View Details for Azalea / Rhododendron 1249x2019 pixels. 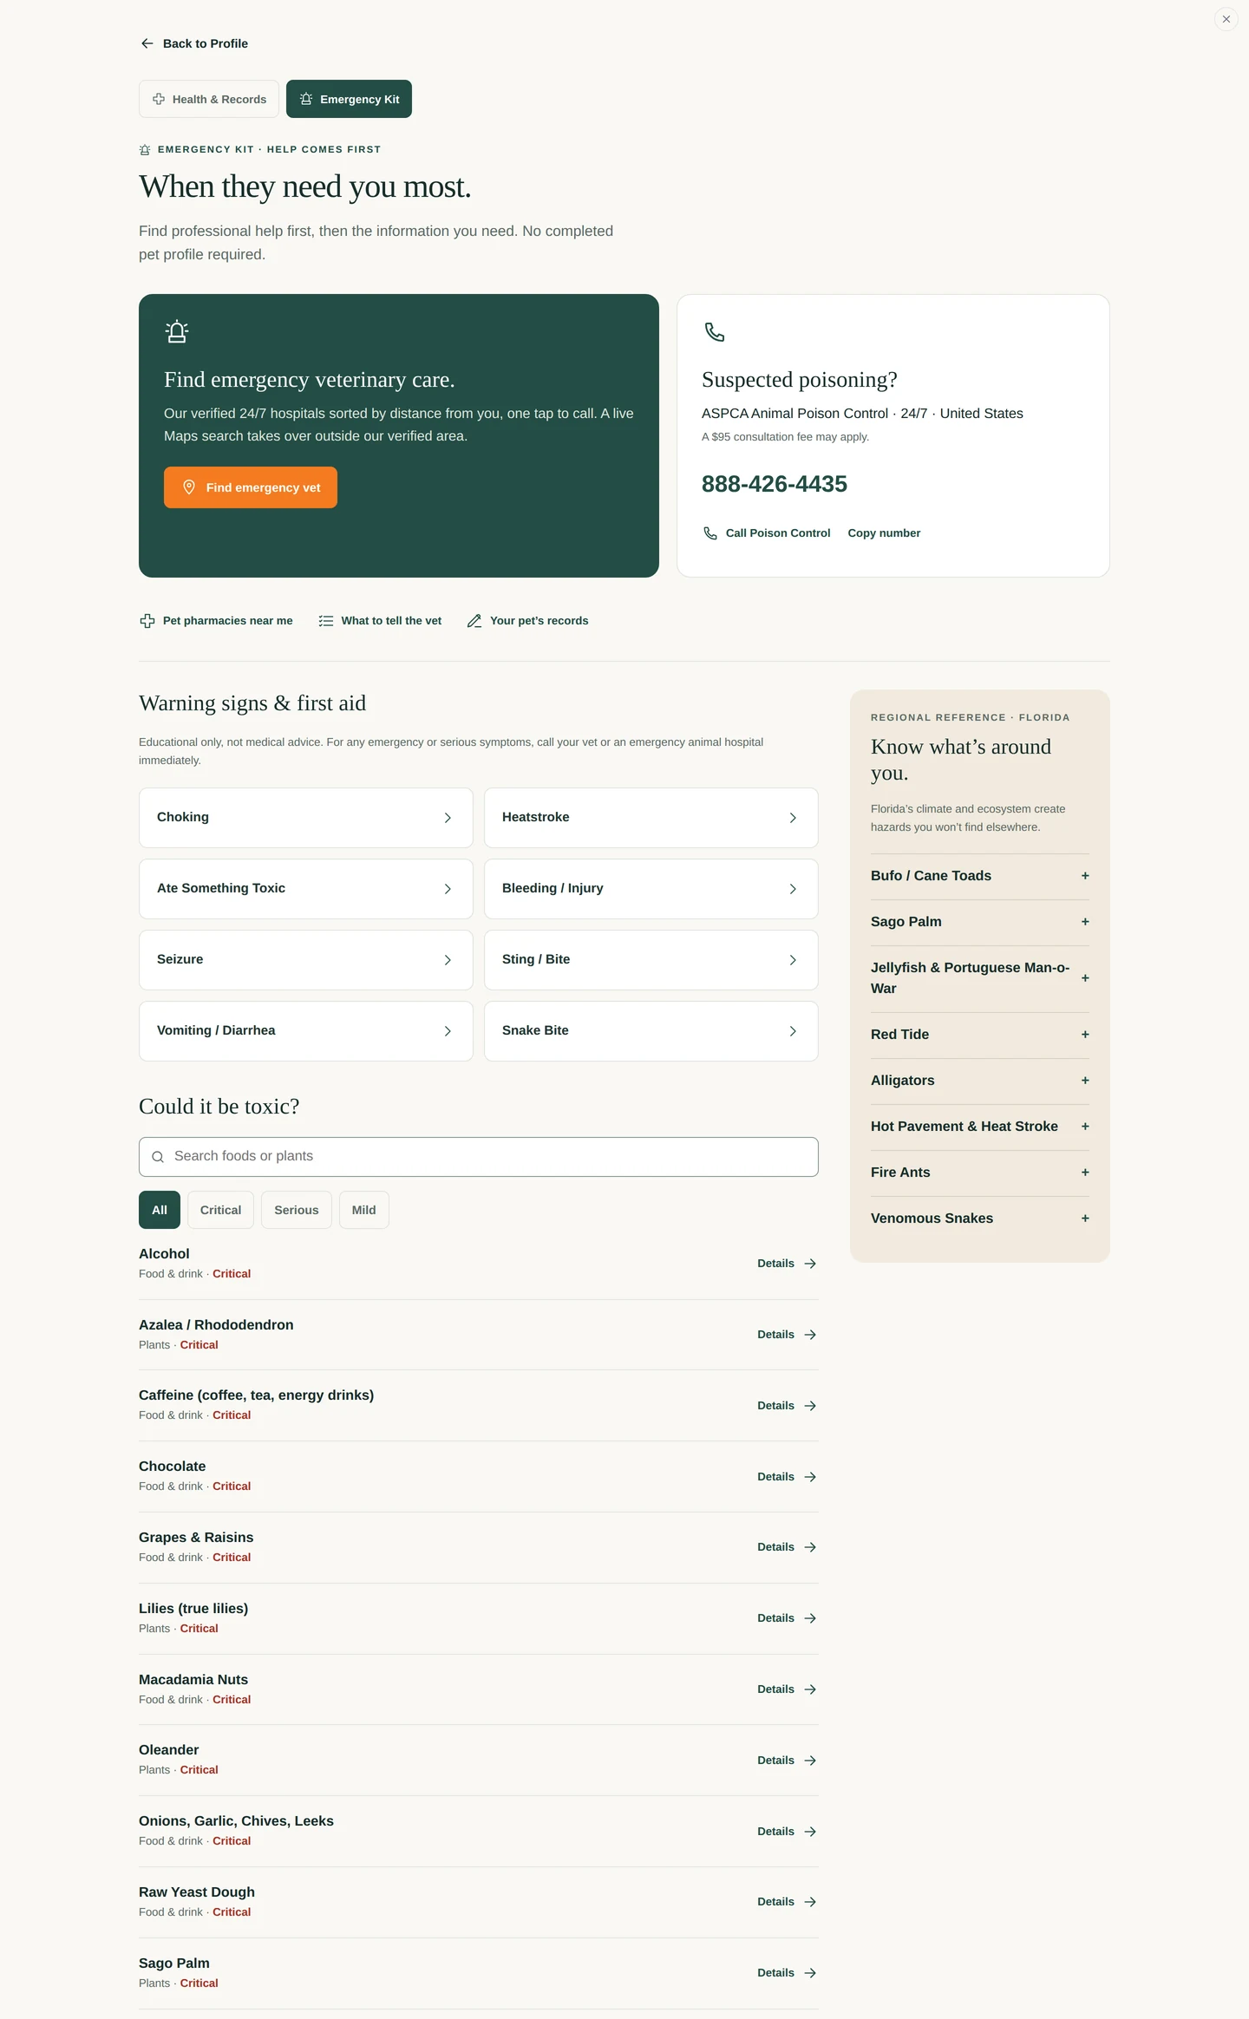click(787, 1335)
